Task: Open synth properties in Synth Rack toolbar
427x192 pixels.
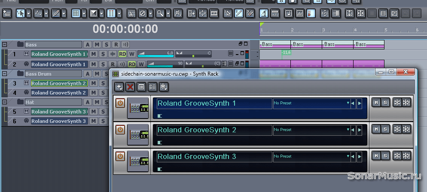Action: (x=141, y=87)
